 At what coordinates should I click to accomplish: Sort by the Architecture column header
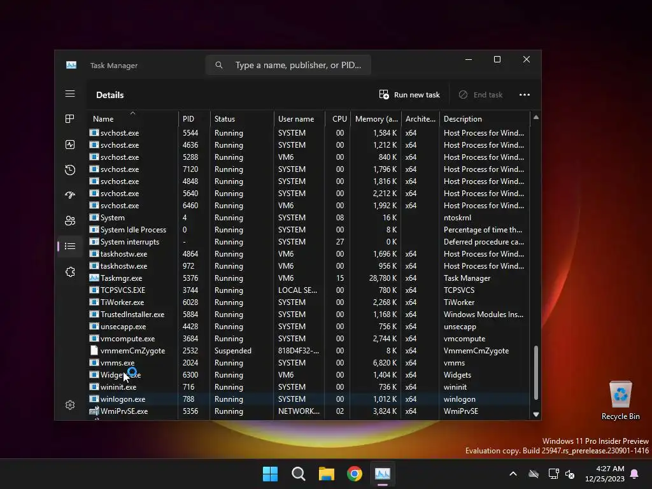pos(420,119)
